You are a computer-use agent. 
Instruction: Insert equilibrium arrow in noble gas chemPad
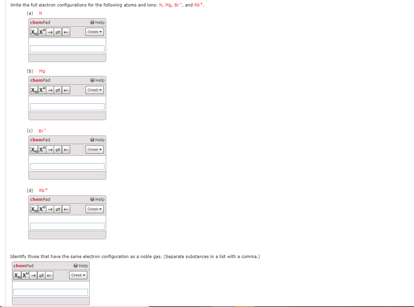click(x=41, y=276)
